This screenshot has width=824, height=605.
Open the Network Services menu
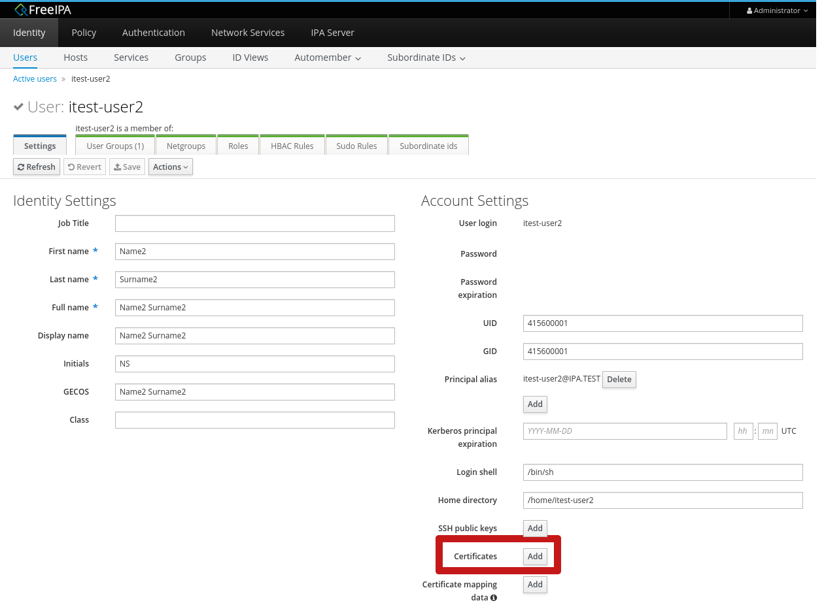pyautogui.click(x=248, y=33)
